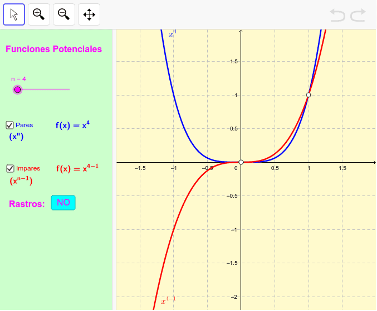Click the slider track at its right end

coord(68,89)
